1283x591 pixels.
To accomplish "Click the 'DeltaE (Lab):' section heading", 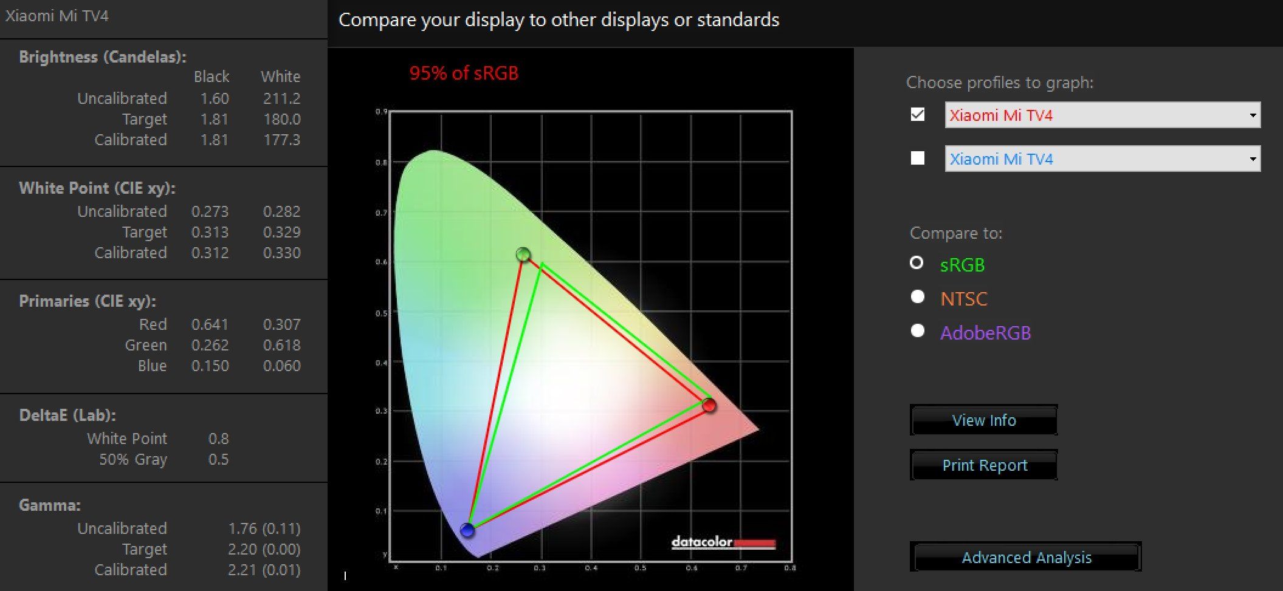I will [67, 415].
